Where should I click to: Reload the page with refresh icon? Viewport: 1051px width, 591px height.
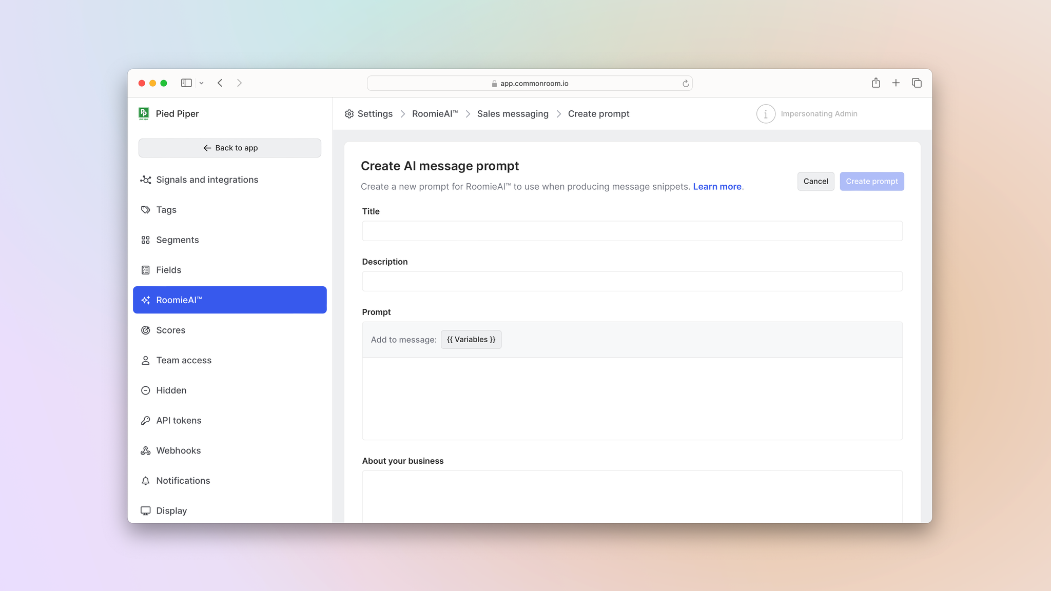(x=686, y=83)
